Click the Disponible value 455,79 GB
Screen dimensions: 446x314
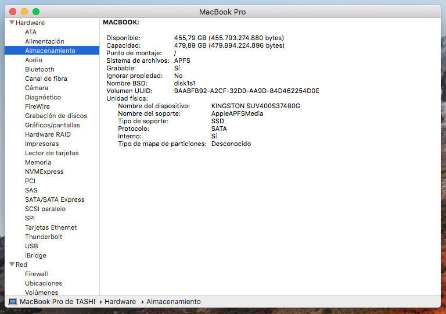[x=229, y=38]
